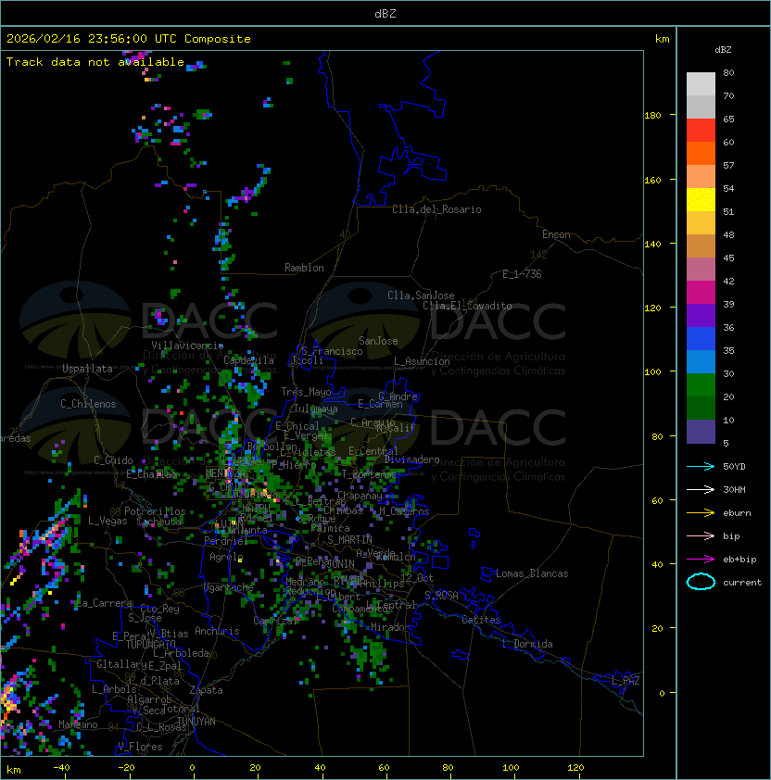Image resolution: width=771 pixels, height=780 pixels.
Task: Click the -40 km horizontal axis tick
Action: [61, 768]
